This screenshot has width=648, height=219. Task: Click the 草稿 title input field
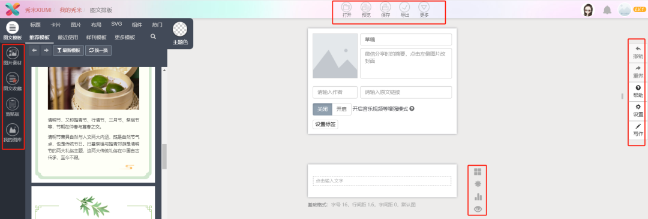[406, 39]
